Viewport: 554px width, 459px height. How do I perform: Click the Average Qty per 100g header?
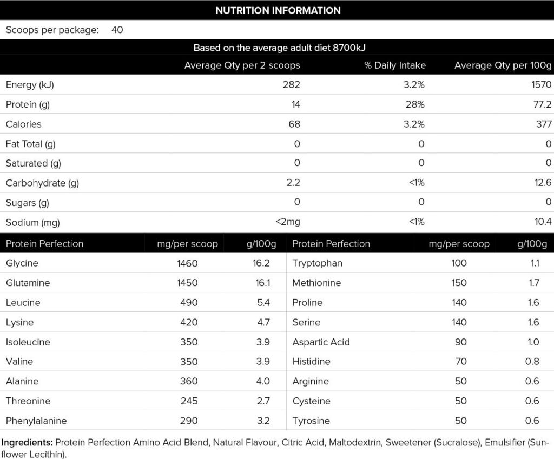pyautogui.click(x=503, y=65)
